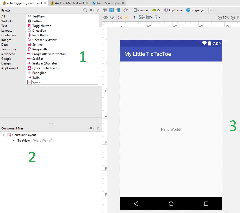240x213 pixels.
Task: Click the Palette search magnifier icon
Action: point(85,10)
